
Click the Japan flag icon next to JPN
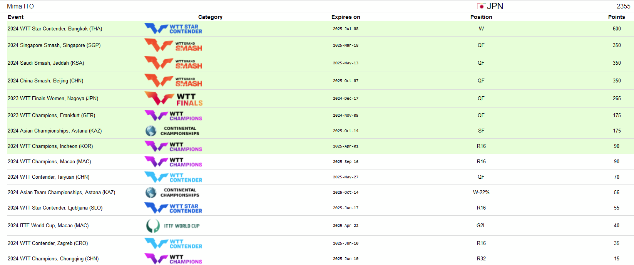pyautogui.click(x=481, y=7)
